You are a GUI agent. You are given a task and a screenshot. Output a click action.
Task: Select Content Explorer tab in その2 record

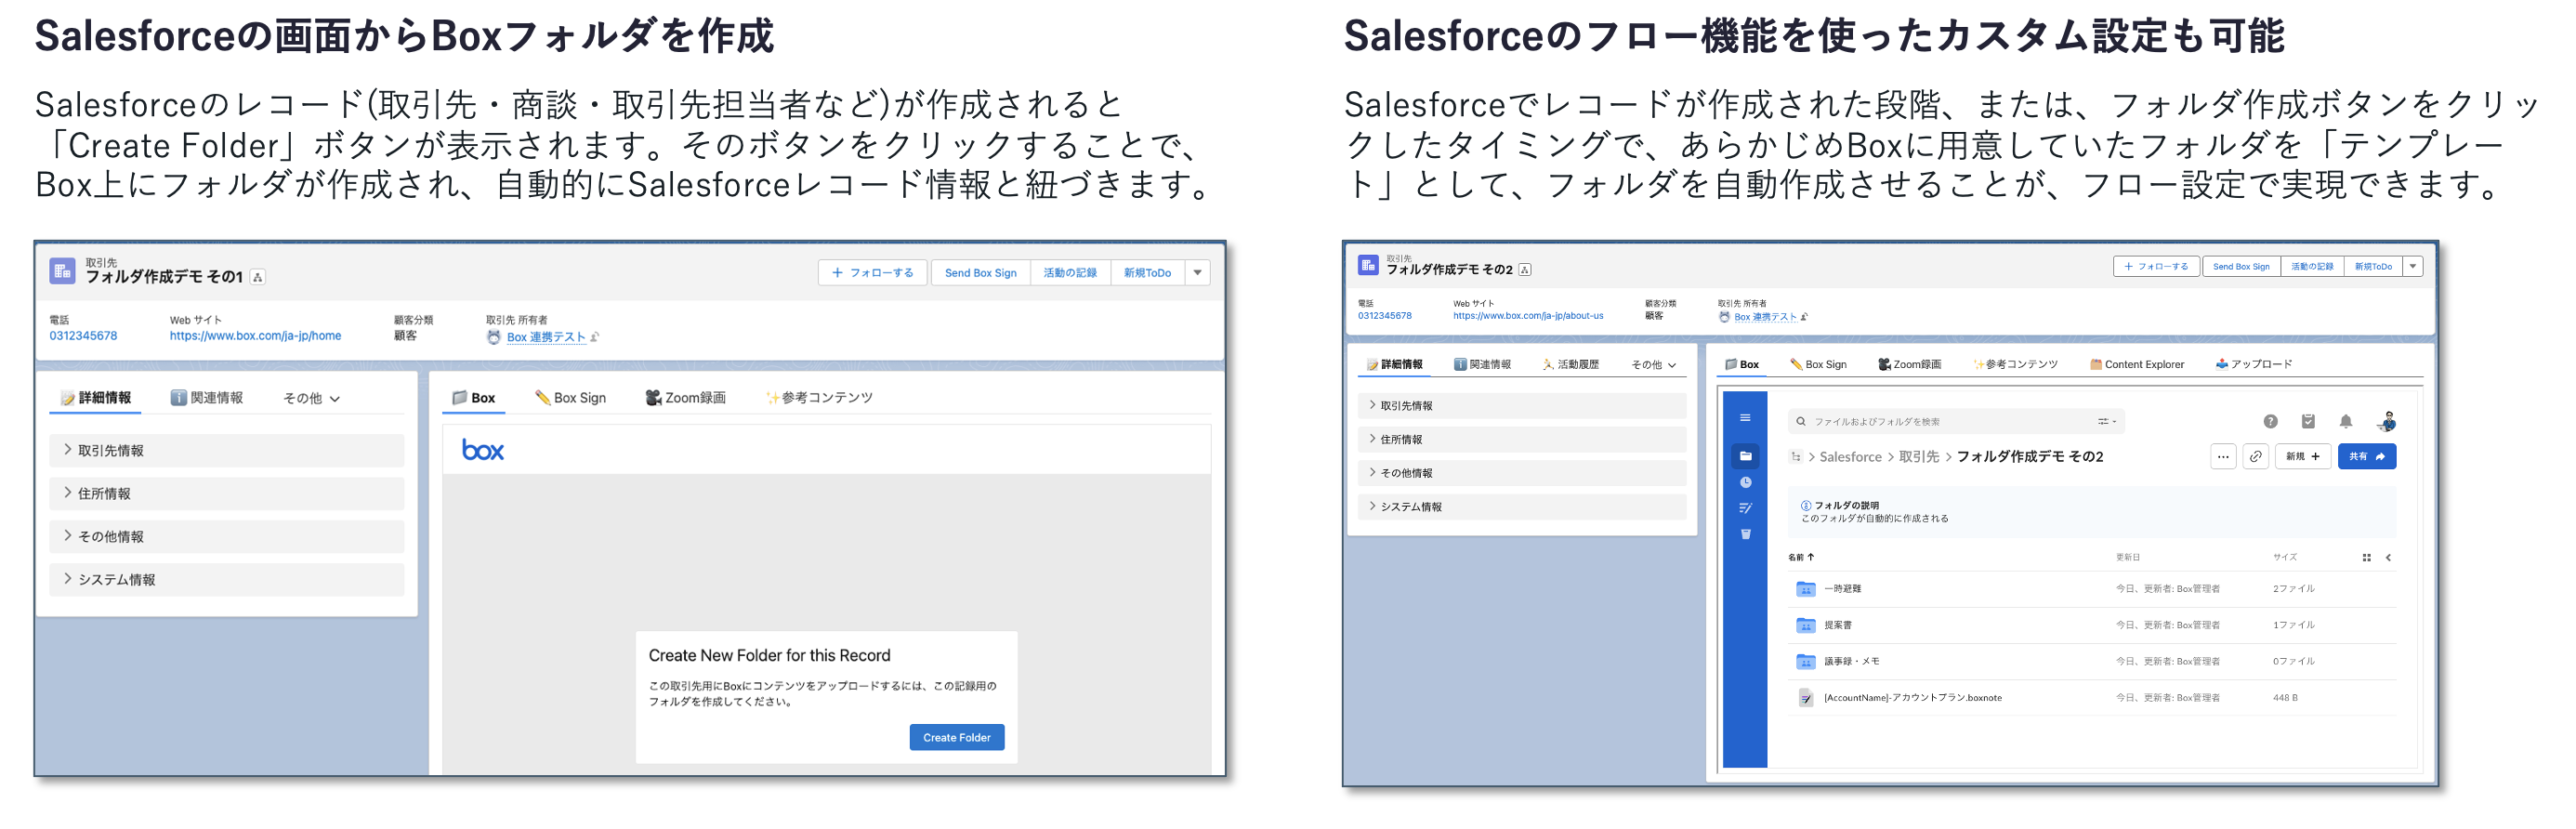click(2136, 364)
